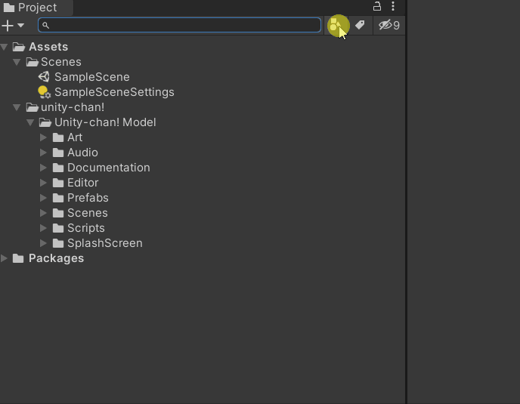Expand the Audio folder arrow
Viewport: 520px width, 404px height.
tap(43, 153)
